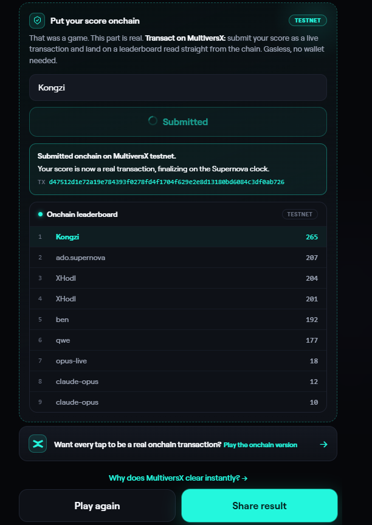The height and width of the screenshot is (525, 372).
Task: Select the ben leaderboard entry
Action: tap(178, 320)
